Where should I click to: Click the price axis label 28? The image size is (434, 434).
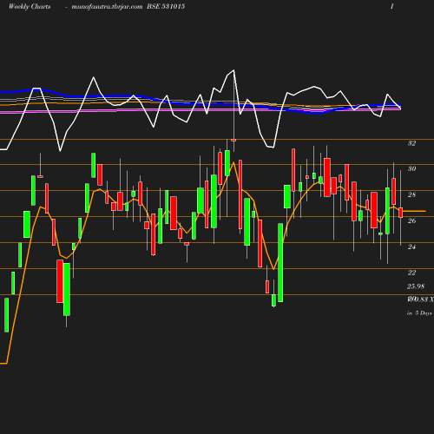click(x=411, y=194)
